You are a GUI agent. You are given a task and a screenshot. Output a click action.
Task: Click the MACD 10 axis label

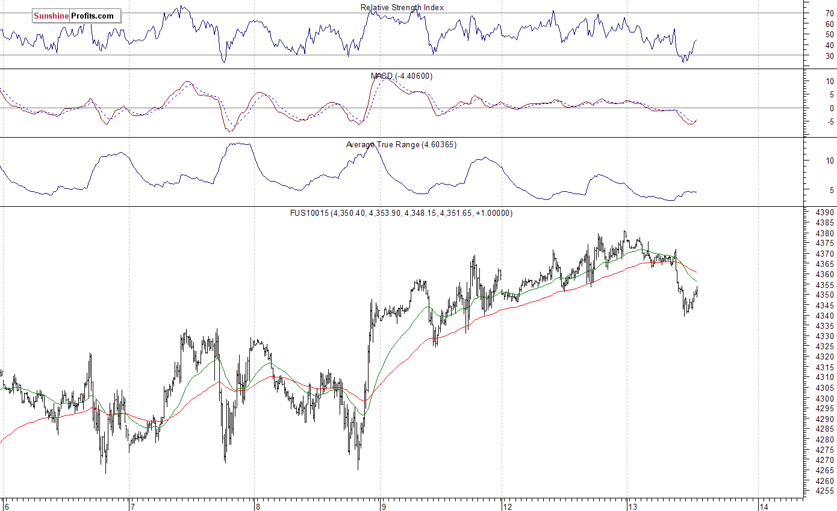tap(830, 81)
